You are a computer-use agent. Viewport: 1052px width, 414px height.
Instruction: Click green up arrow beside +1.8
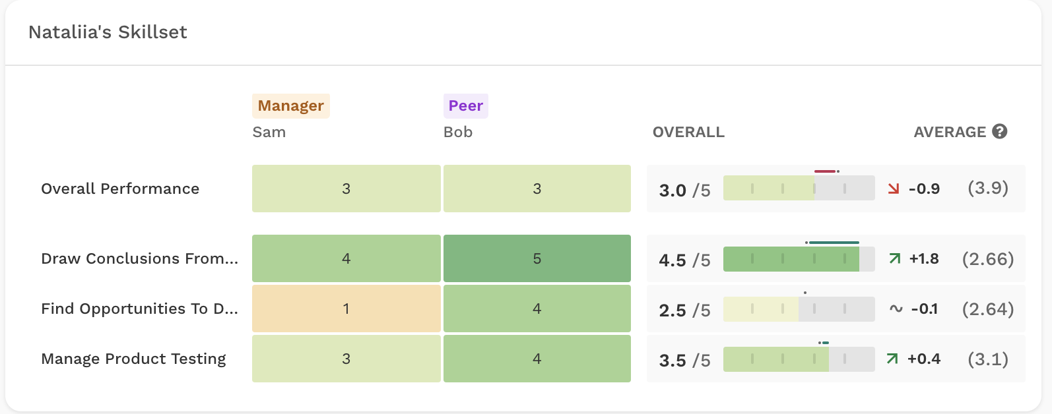click(x=895, y=258)
